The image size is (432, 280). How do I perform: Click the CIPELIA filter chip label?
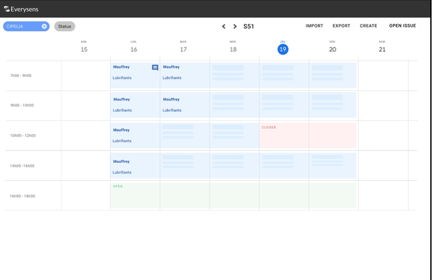[x=15, y=27]
